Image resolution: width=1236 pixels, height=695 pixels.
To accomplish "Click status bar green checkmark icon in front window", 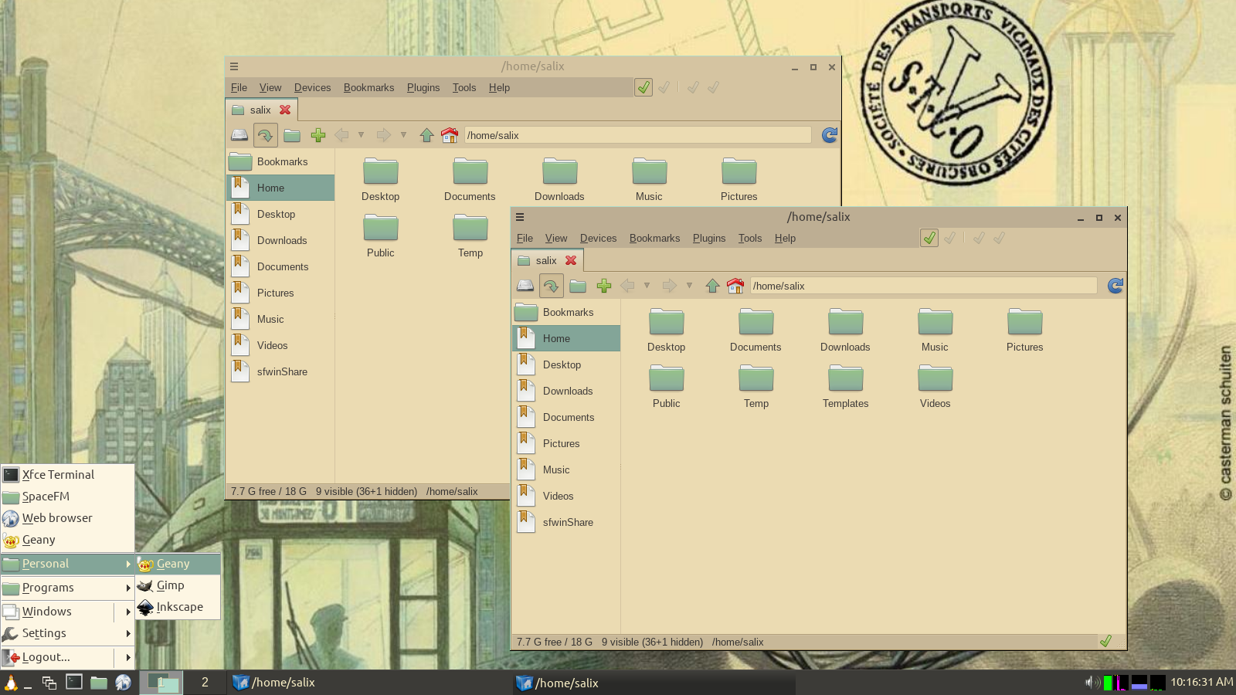I will pos(1105,642).
